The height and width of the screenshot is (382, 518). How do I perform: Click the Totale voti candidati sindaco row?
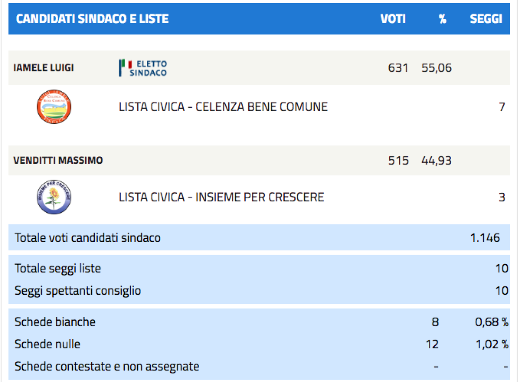pyautogui.click(x=259, y=237)
